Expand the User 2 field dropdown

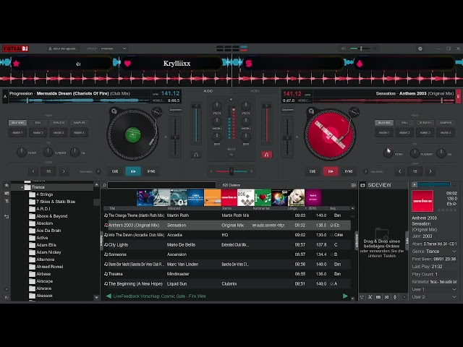(x=454, y=297)
